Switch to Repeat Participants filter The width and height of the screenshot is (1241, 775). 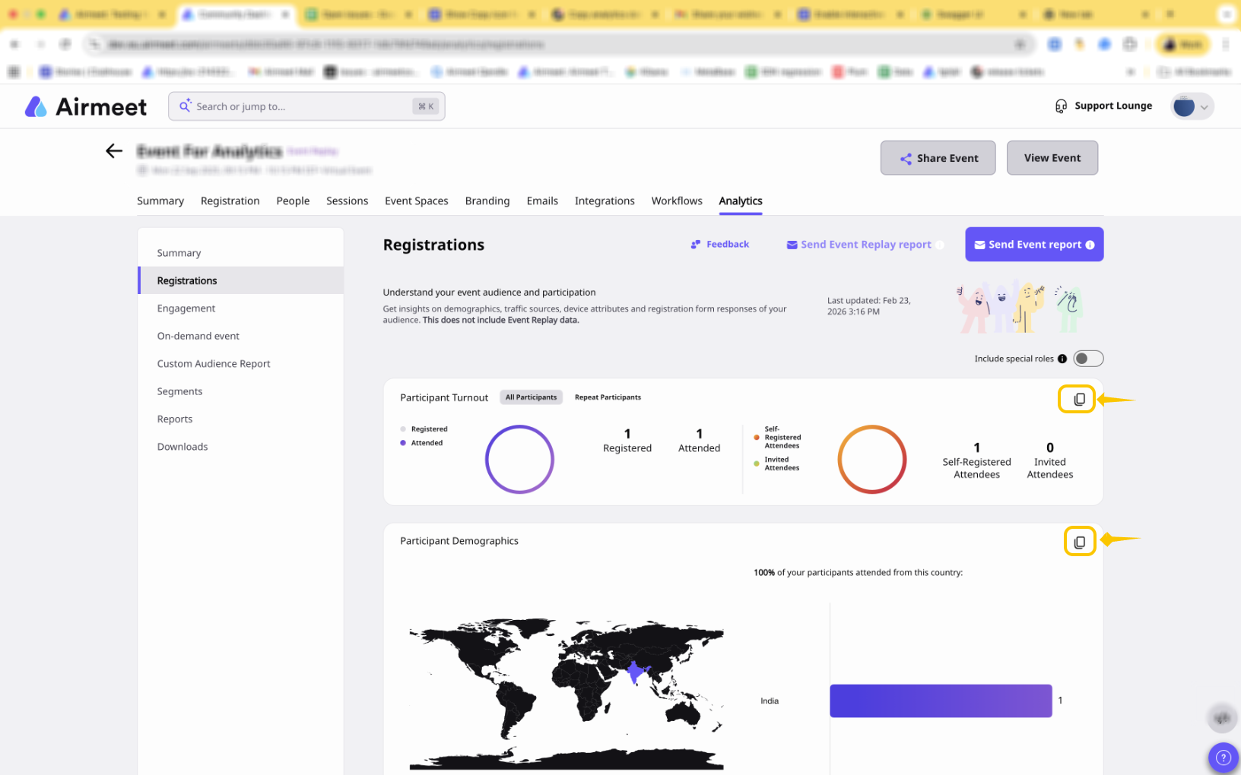608,397
